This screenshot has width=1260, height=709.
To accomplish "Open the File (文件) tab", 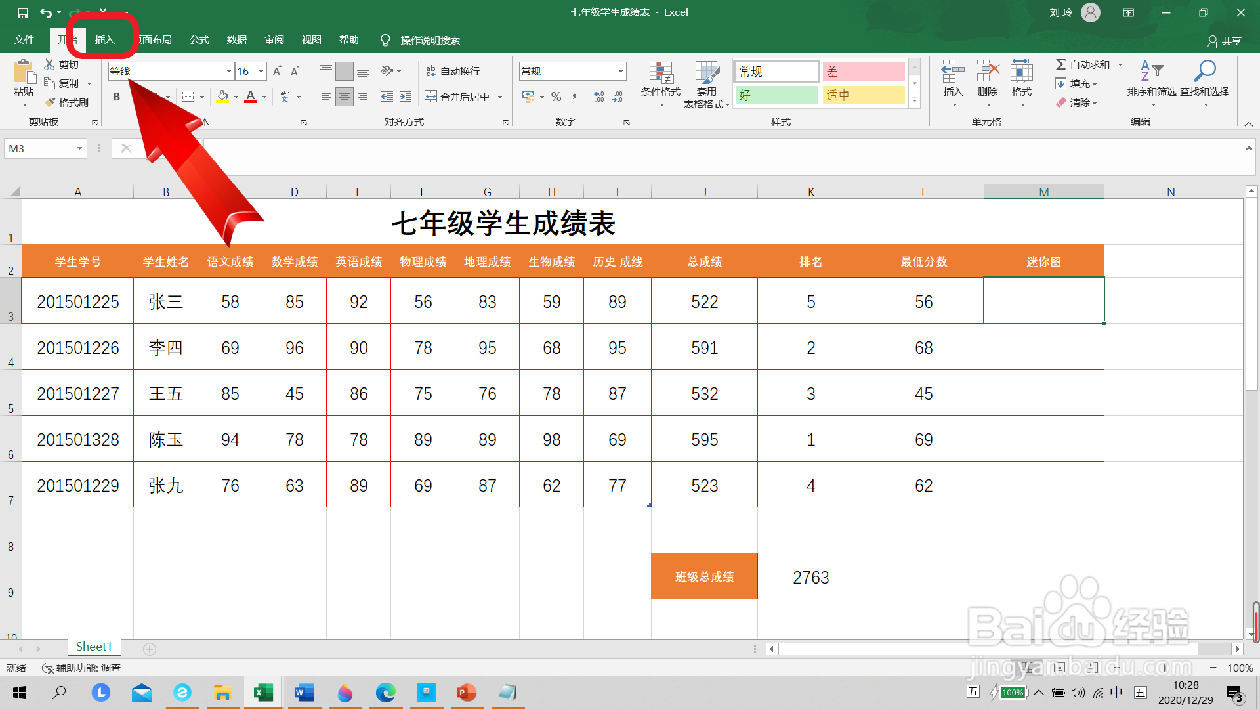I will (24, 40).
